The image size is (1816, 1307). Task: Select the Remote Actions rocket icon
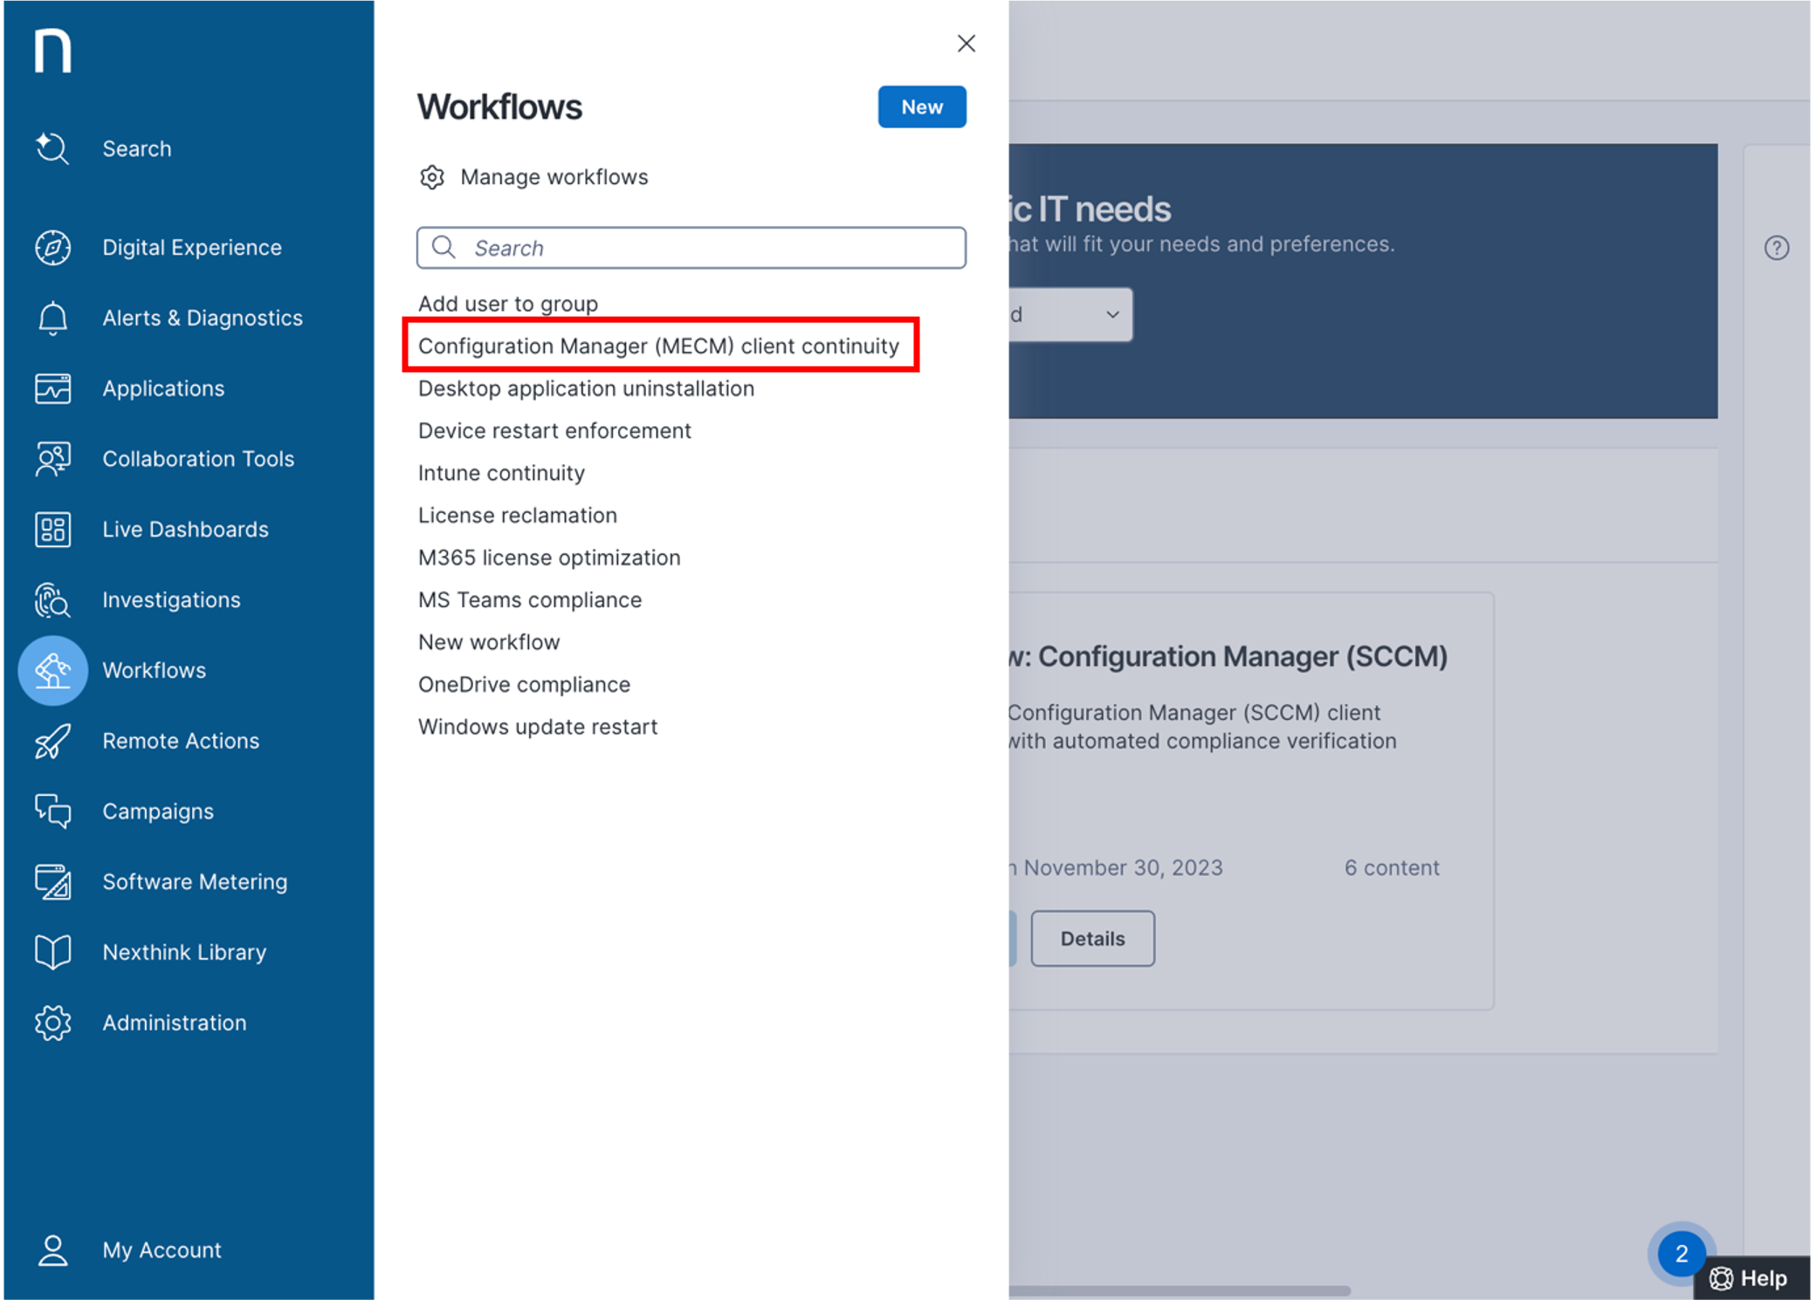[x=52, y=741]
